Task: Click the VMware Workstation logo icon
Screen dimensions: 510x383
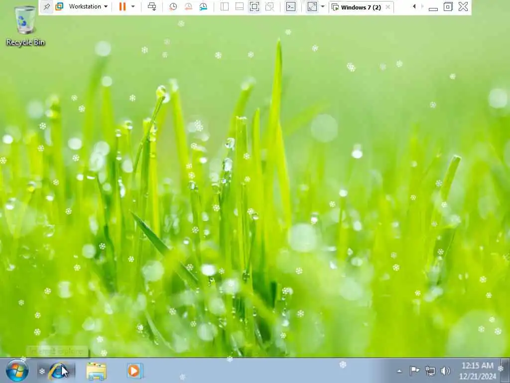Action: point(59,6)
